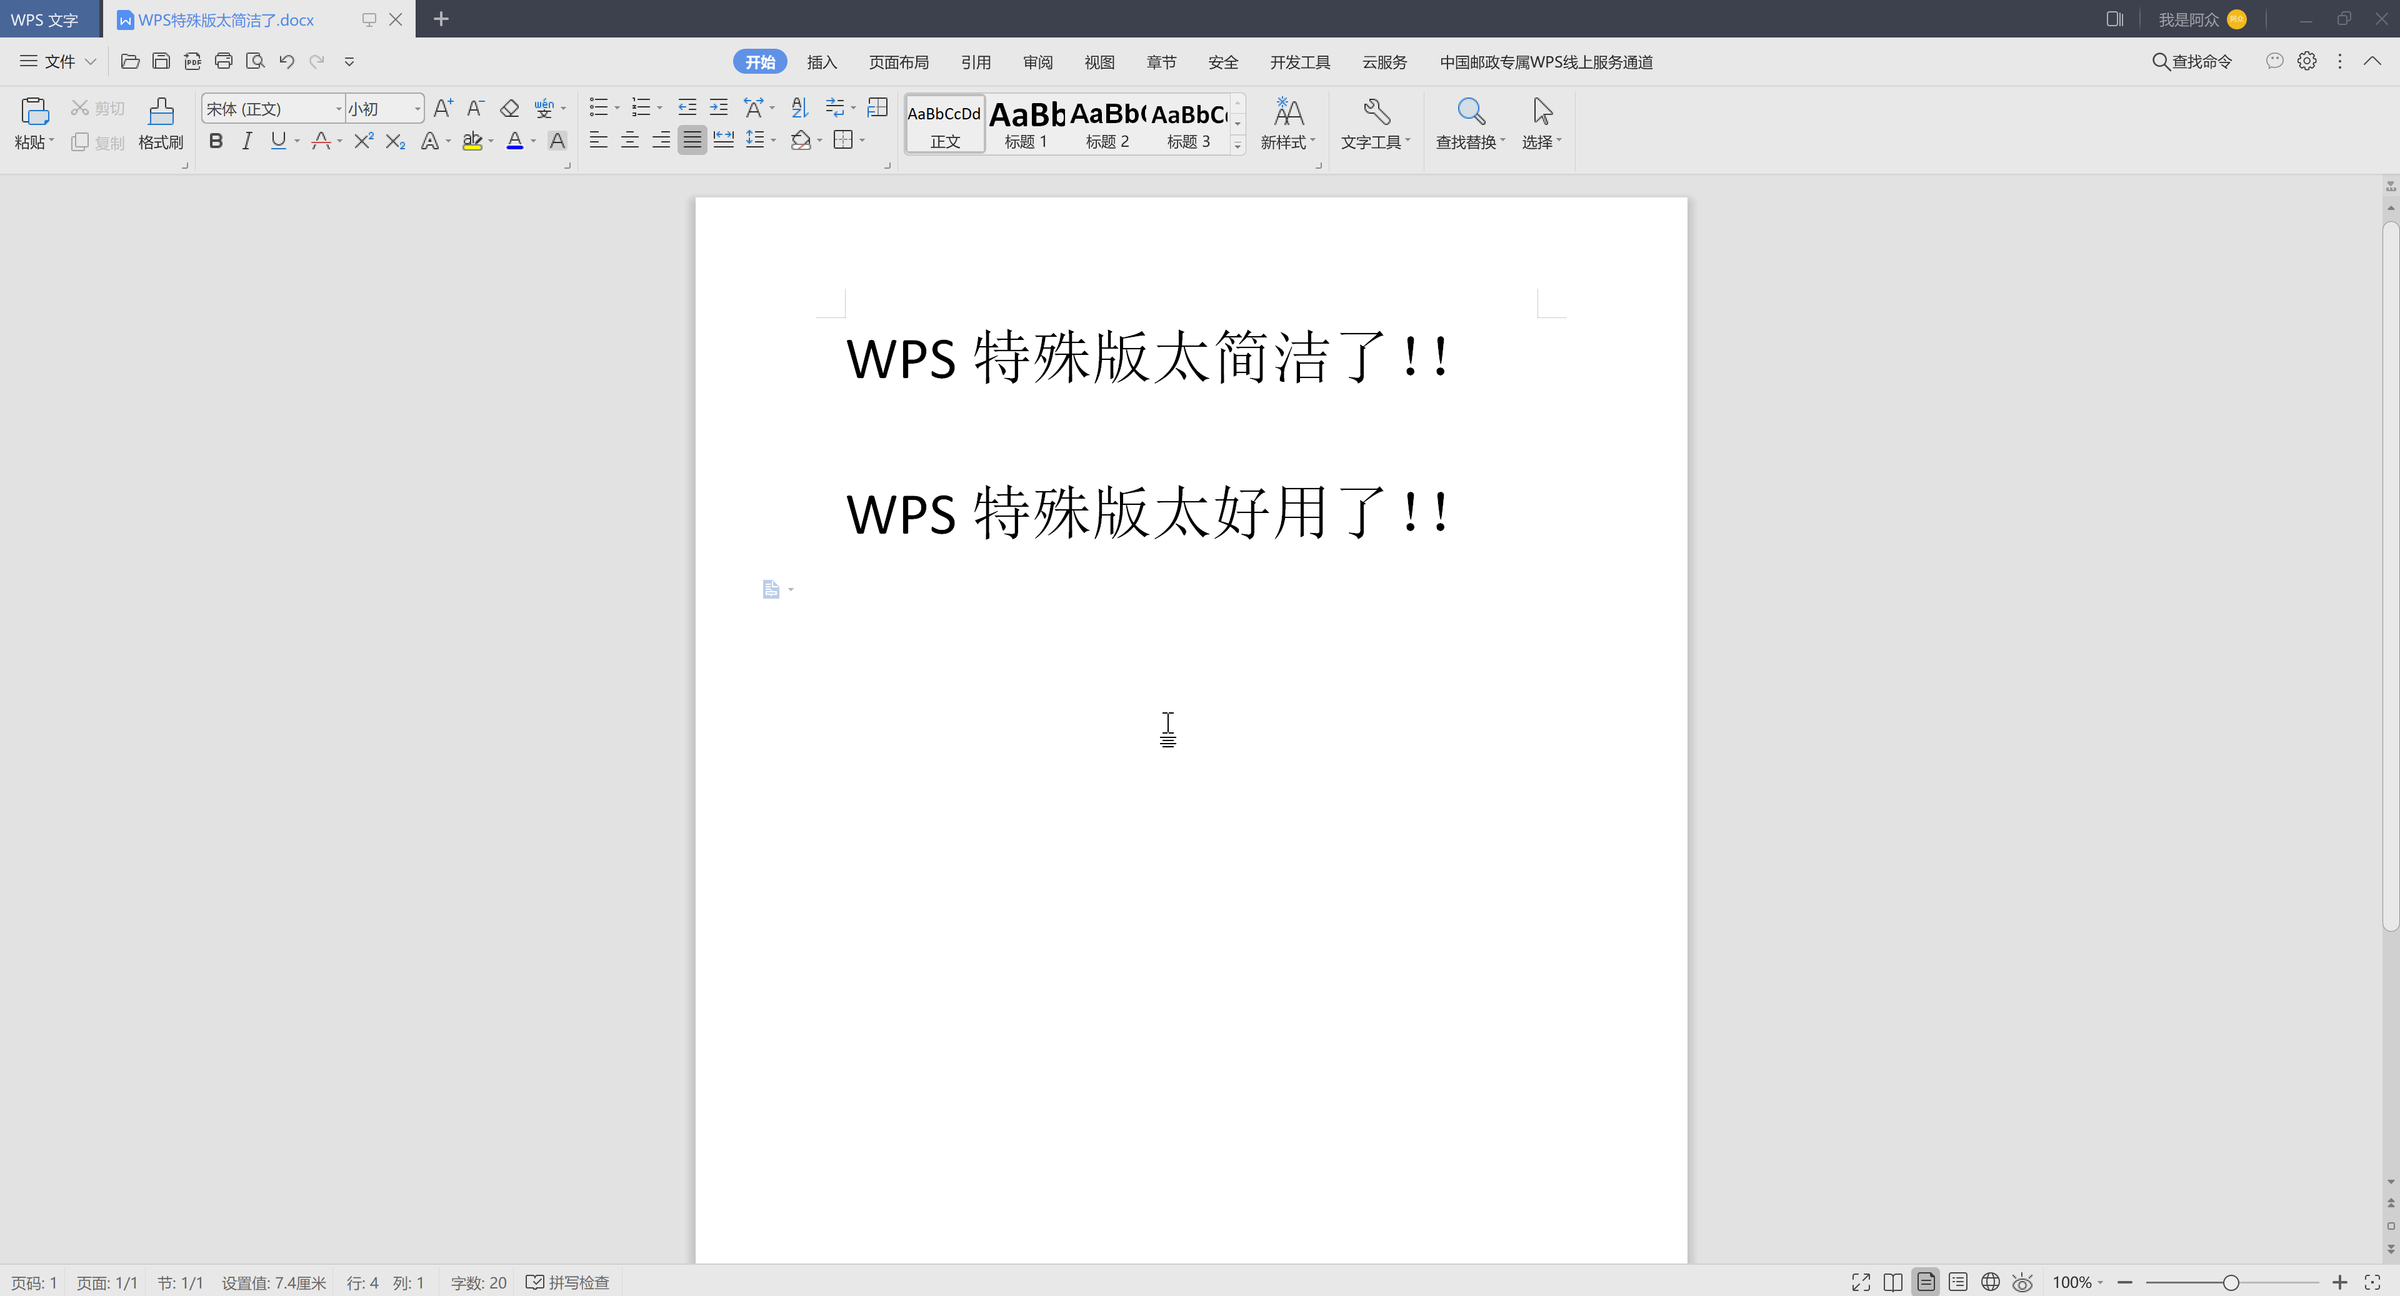Open quick access toolbar customize dropdown

tap(349, 61)
